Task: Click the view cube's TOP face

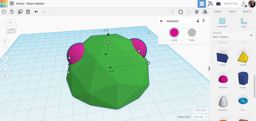Action: 10,23
